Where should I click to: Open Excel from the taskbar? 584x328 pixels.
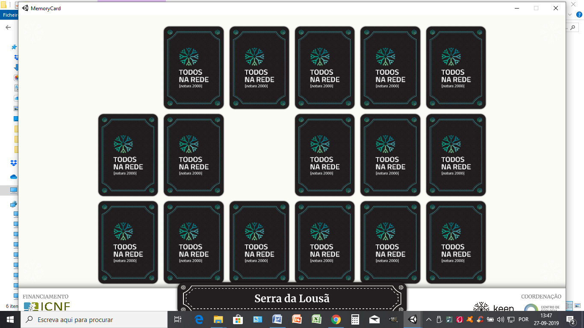(x=316, y=319)
